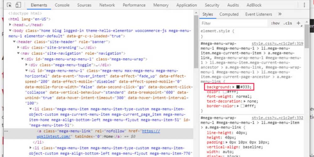Follow the wpkliktest.com href link
Image resolution: width=314 pixels, height=157 pixels.
151,131
